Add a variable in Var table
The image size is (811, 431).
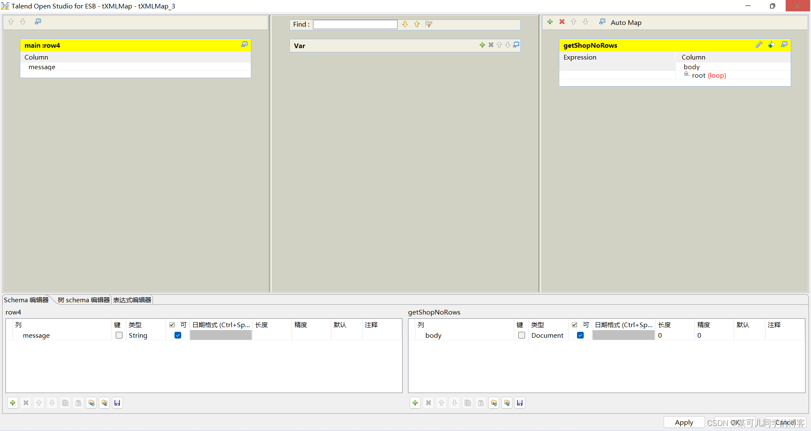tap(482, 45)
